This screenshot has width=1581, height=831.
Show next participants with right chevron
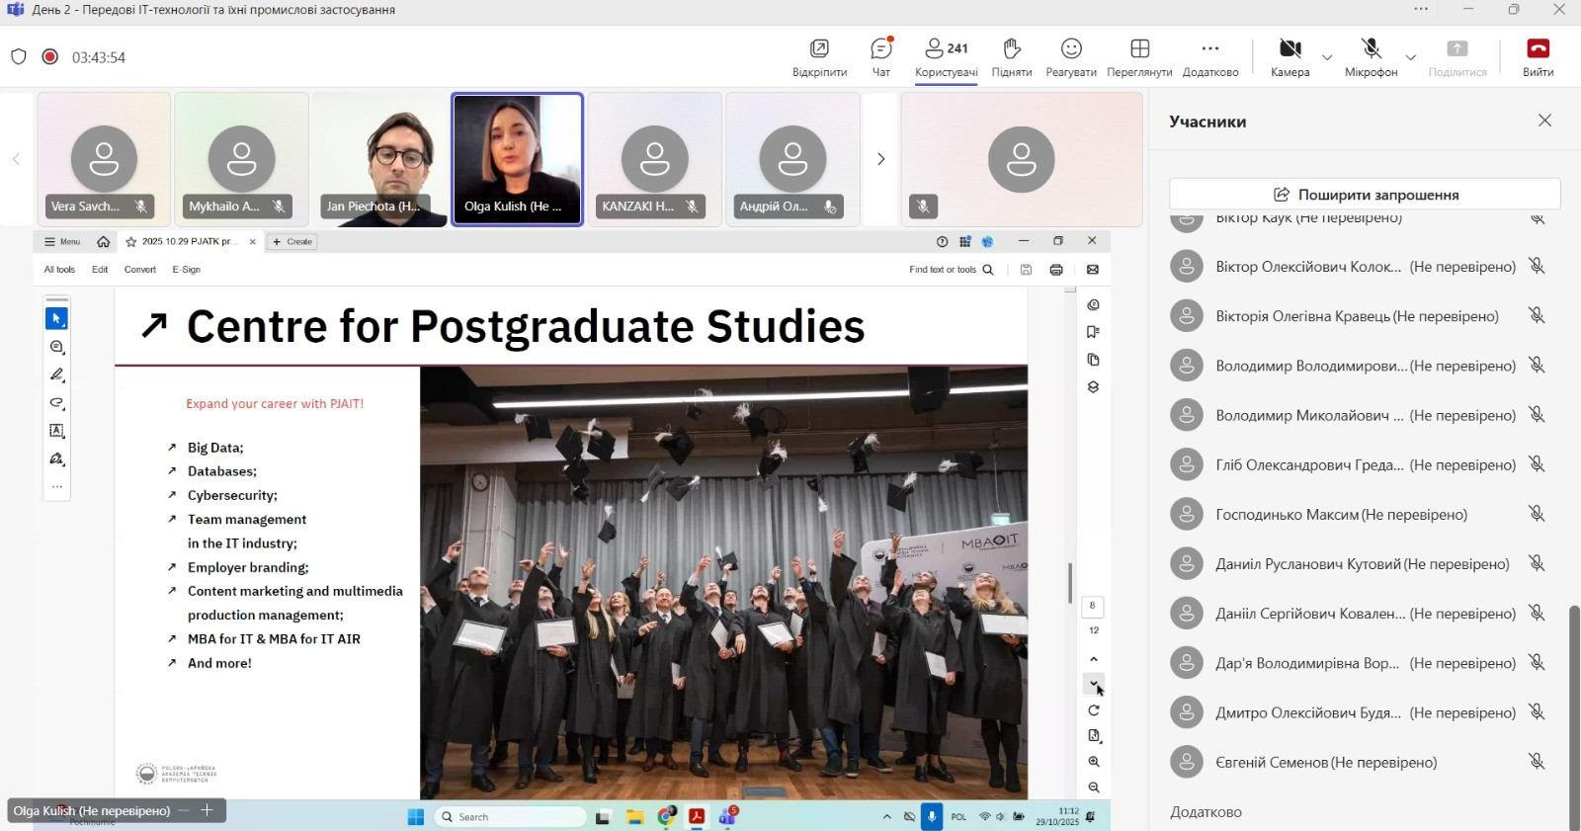[x=880, y=159]
